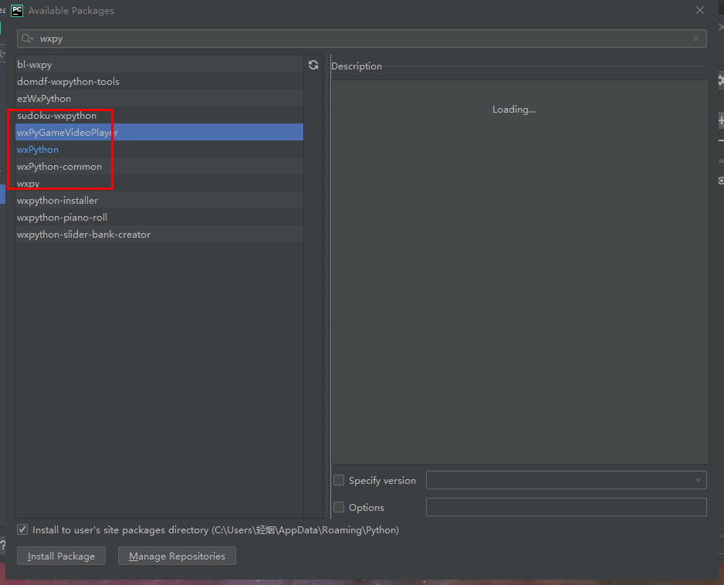Click the magnifier search icon
The width and height of the screenshot is (724, 585).
click(x=27, y=39)
